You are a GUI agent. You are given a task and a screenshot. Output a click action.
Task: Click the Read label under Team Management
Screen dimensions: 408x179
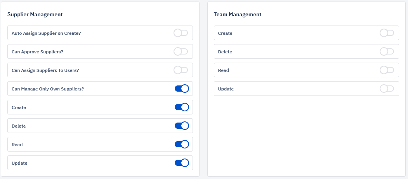224,70
